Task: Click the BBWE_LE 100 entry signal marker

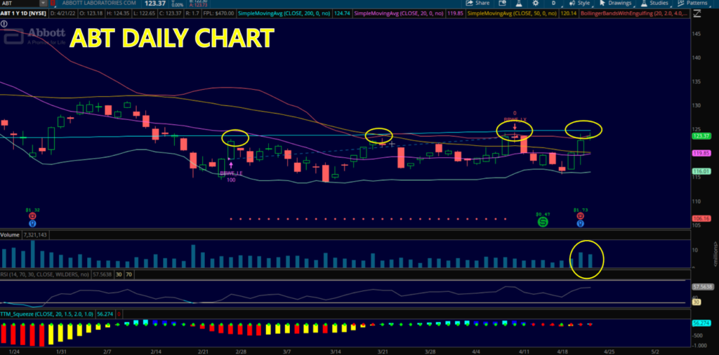Action: pos(230,173)
